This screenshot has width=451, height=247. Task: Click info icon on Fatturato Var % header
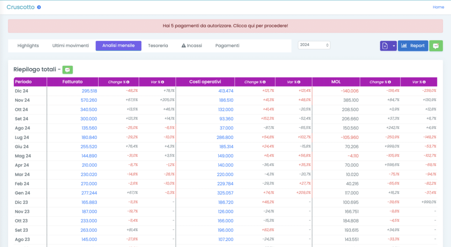pos(163,82)
